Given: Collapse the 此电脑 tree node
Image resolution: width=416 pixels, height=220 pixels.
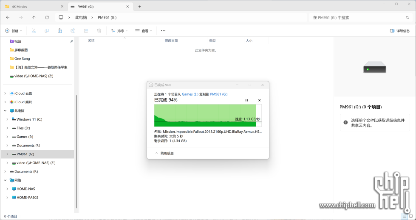Looking at the screenshot, I should (5, 111).
